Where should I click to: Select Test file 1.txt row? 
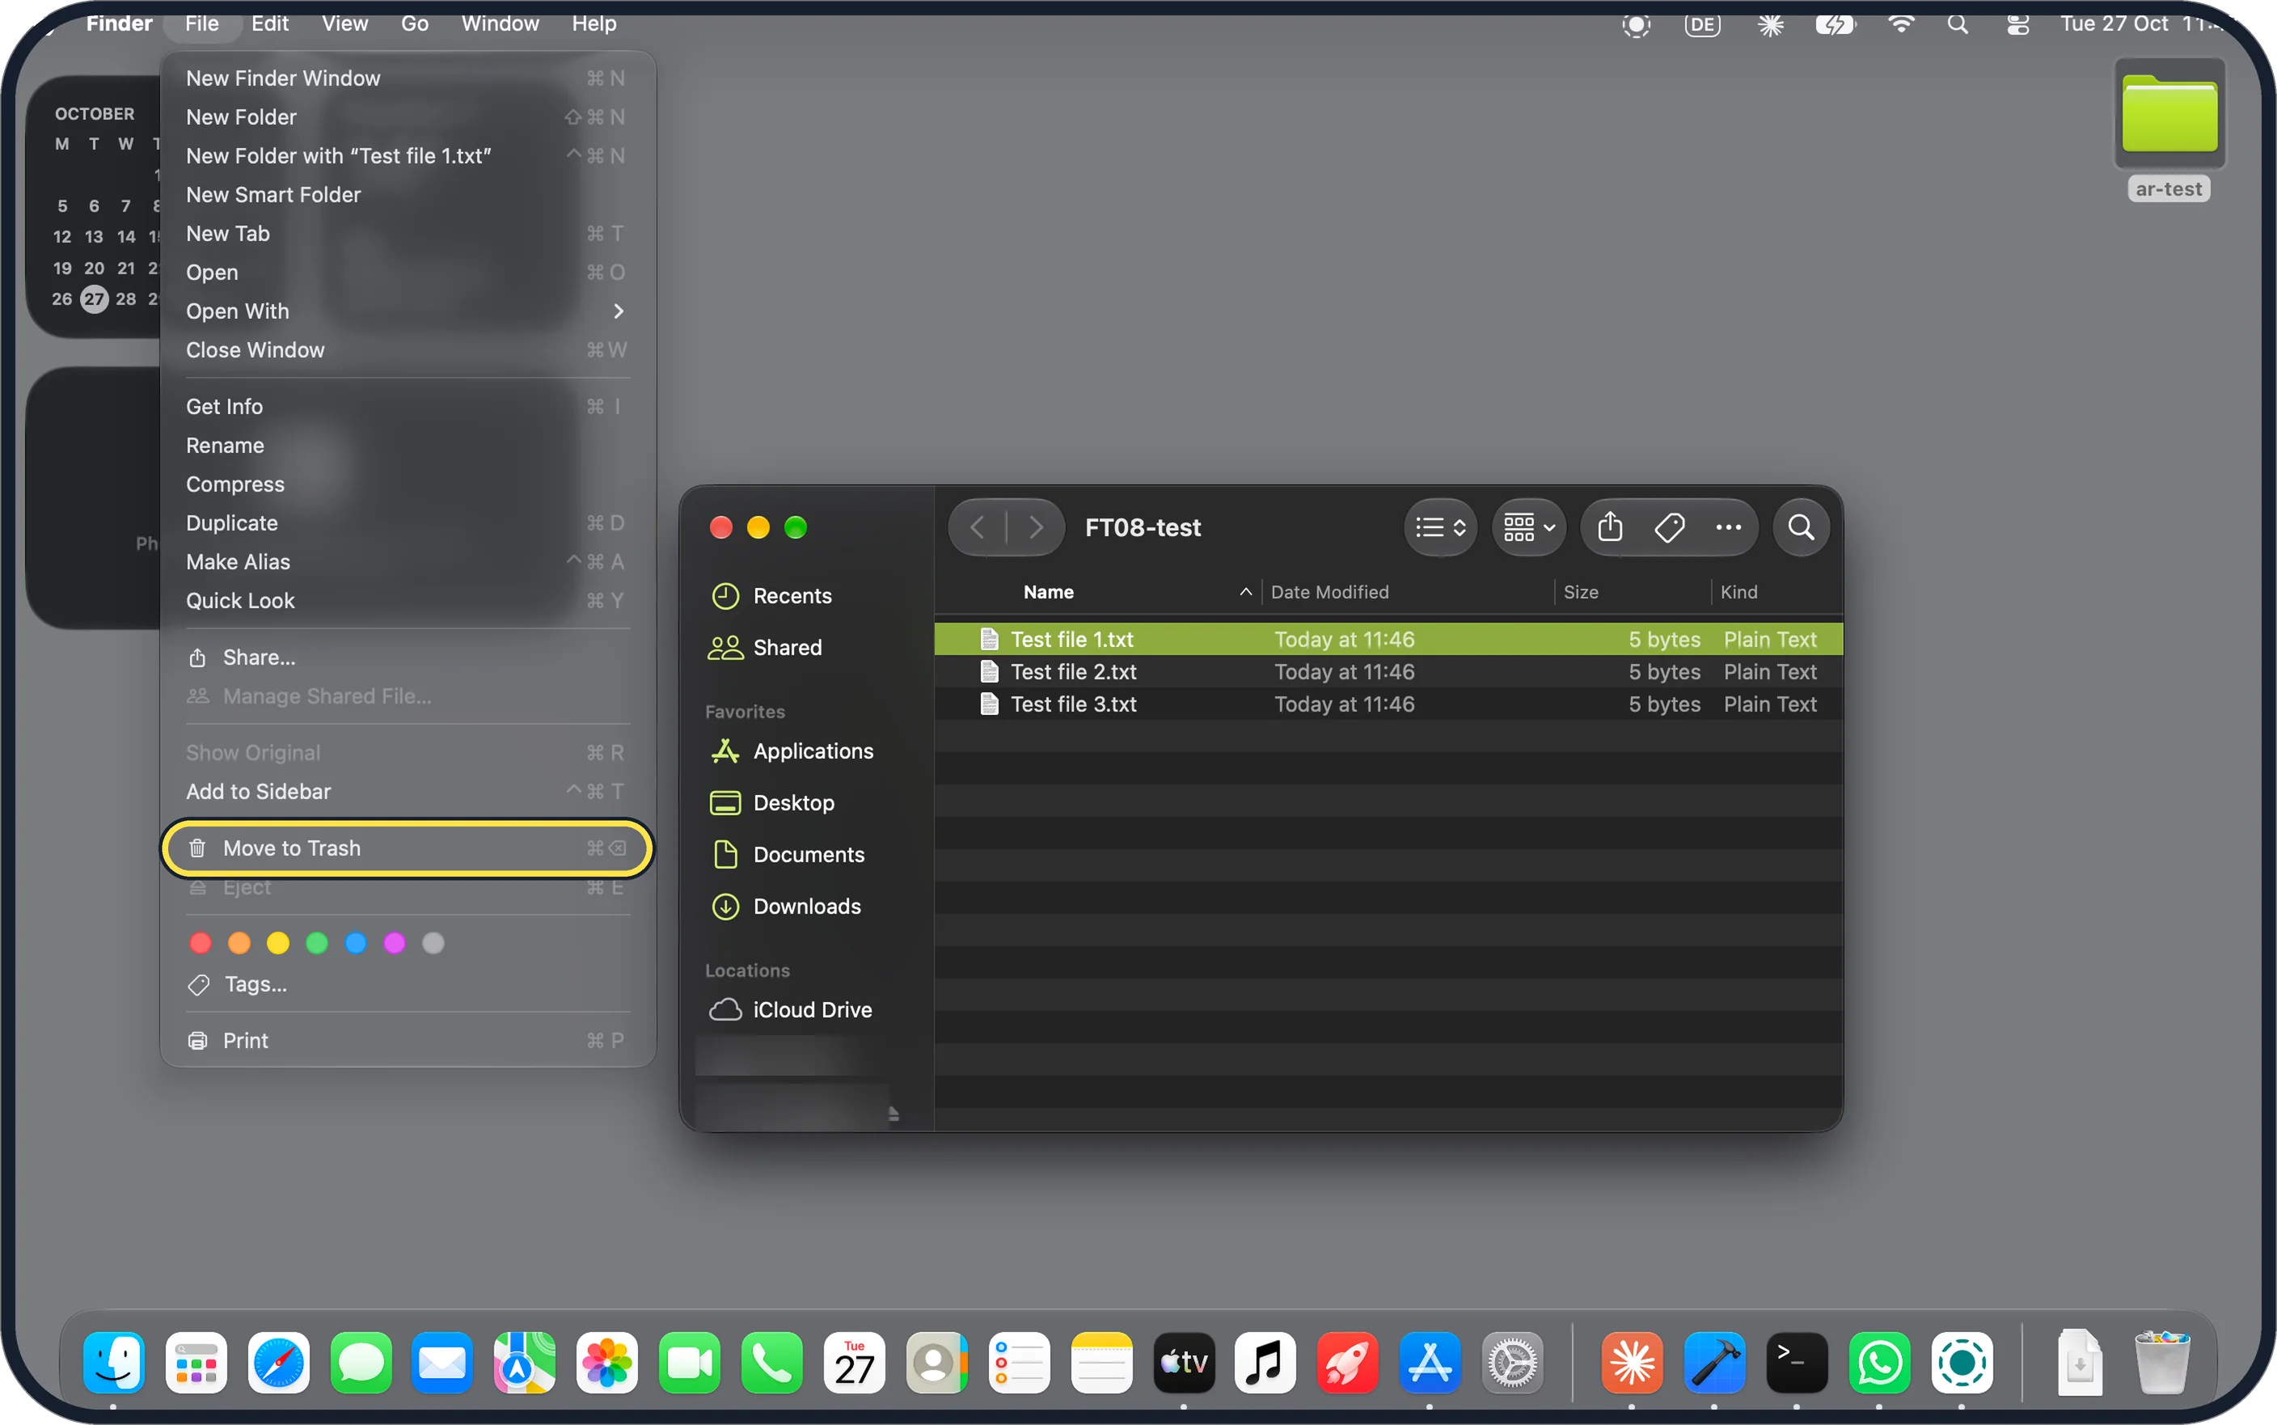point(1388,639)
